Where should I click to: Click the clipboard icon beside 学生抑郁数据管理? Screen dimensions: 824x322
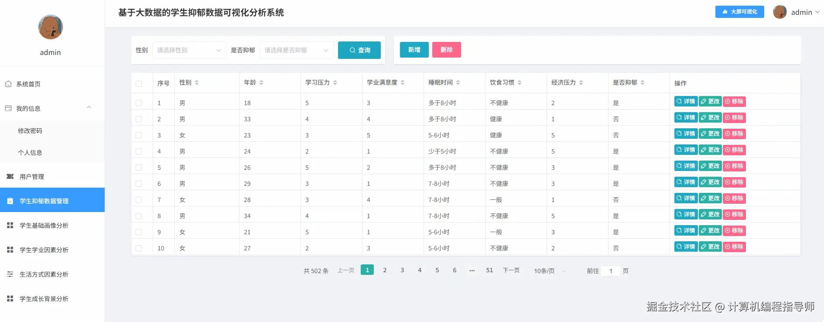(x=10, y=201)
